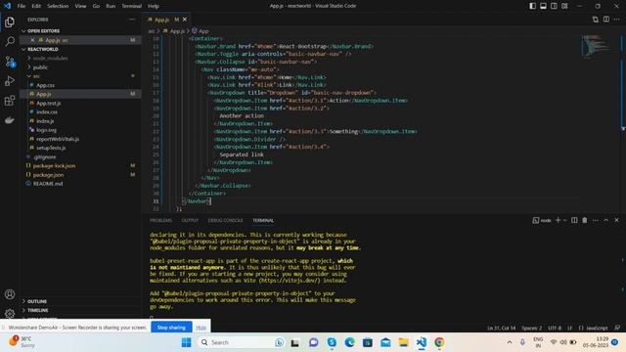Open the Docker view in activity bar
This screenshot has height=352, width=626.
[10, 119]
